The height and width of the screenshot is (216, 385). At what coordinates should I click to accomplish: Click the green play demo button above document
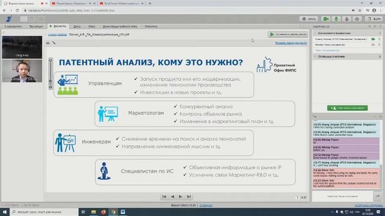click(288, 35)
